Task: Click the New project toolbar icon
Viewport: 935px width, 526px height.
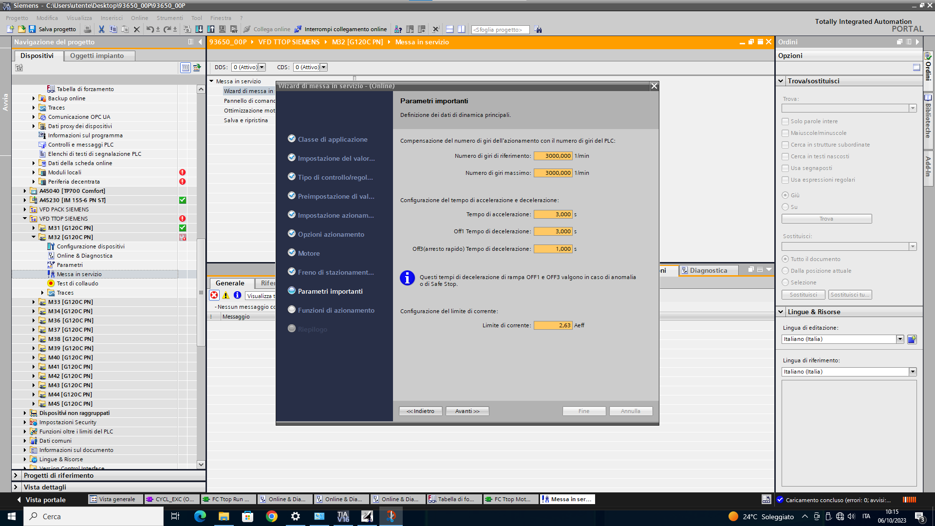Action: click(x=10, y=29)
